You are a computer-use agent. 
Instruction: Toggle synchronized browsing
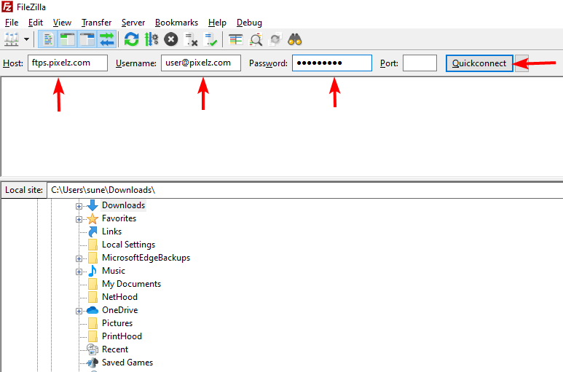coord(275,39)
